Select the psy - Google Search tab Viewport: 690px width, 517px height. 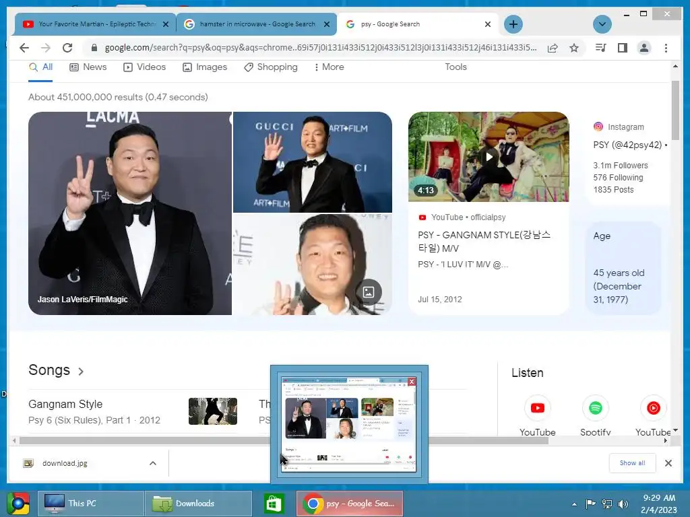(418, 24)
